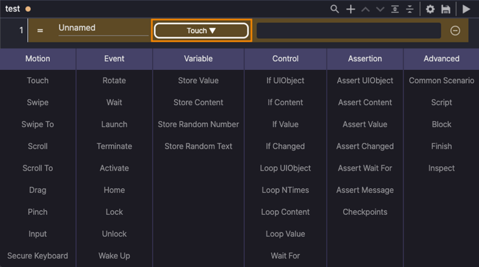Screen dimensions: 479x267
Task: Click the Unnamed step name field
Action: pyautogui.click(x=103, y=28)
